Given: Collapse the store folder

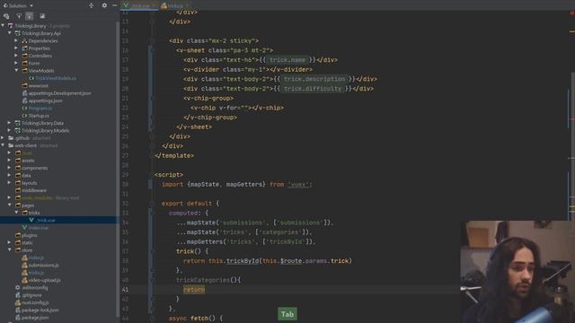Looking at the screenshot, I should 10,250.
